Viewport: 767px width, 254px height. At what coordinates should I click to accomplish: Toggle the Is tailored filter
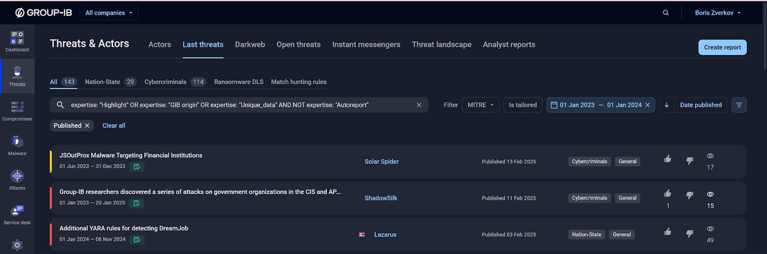point(523,105)
